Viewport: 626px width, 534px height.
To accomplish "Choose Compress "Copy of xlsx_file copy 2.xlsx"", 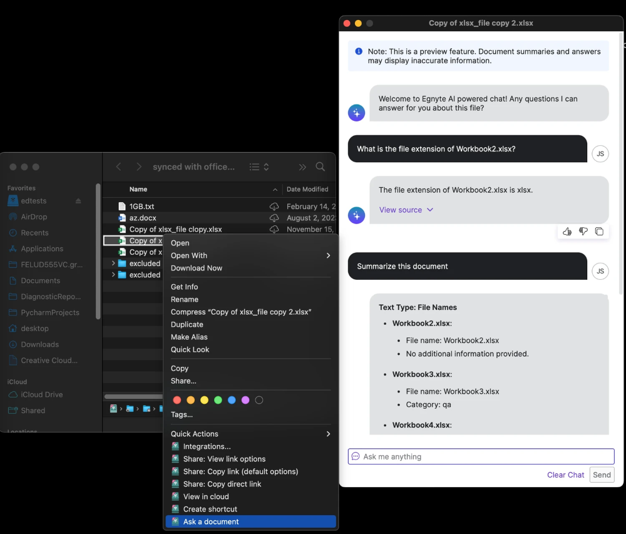I will 251,312.
